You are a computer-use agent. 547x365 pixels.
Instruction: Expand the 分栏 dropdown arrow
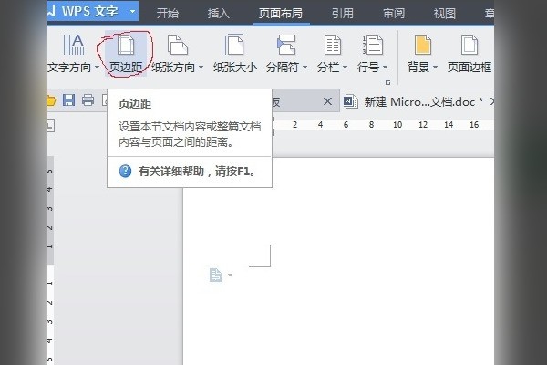pos(345,67)
